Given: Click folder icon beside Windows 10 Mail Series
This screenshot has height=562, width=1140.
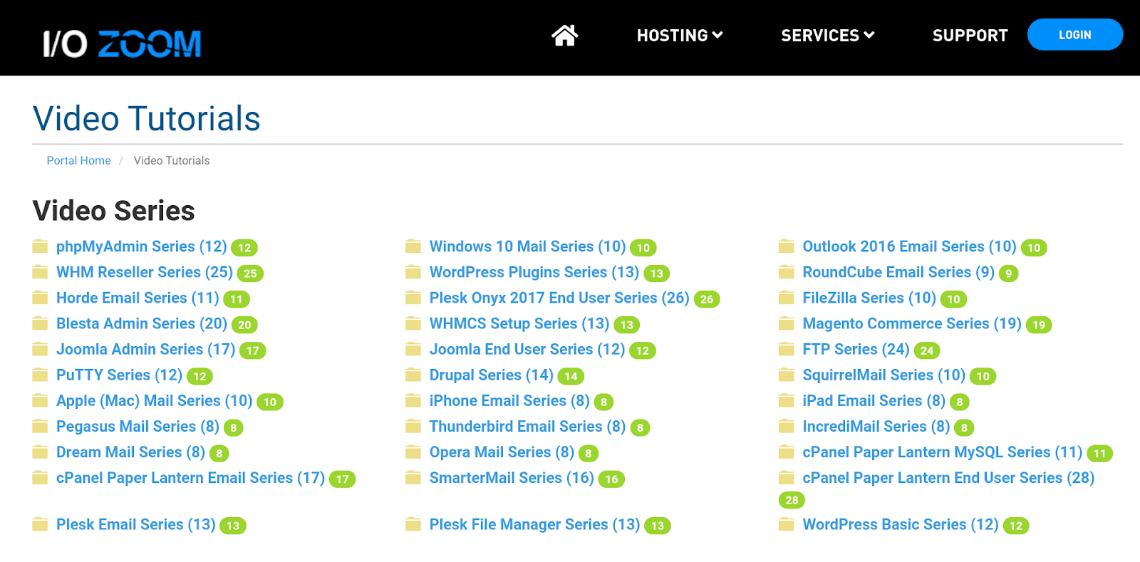Looking at the screenshot, I should (413, 246).
